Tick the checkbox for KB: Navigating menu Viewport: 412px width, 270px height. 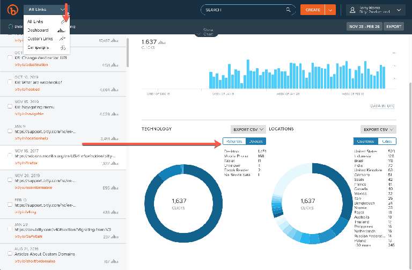click(x=10, y=106)
